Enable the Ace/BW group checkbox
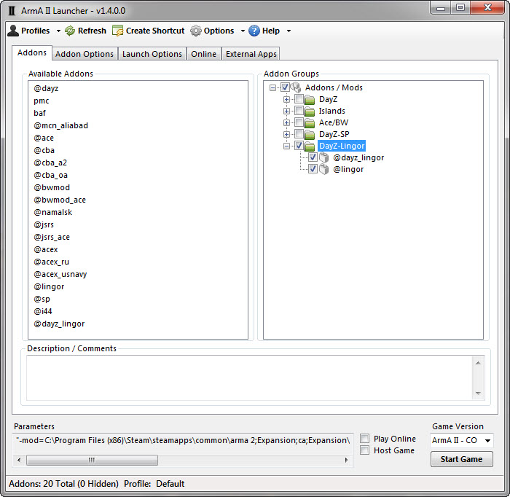 [299, 122]
